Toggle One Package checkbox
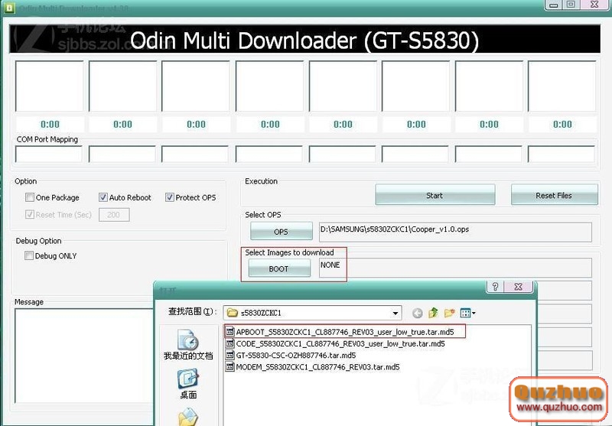Viewport: 612px width, 426px height. point(30,197)
